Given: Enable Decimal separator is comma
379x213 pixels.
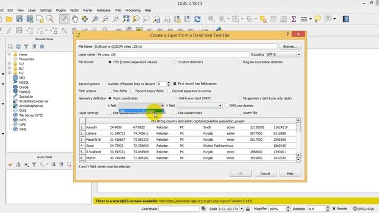Looking at the screenshot, I should (x=169, y=91).
